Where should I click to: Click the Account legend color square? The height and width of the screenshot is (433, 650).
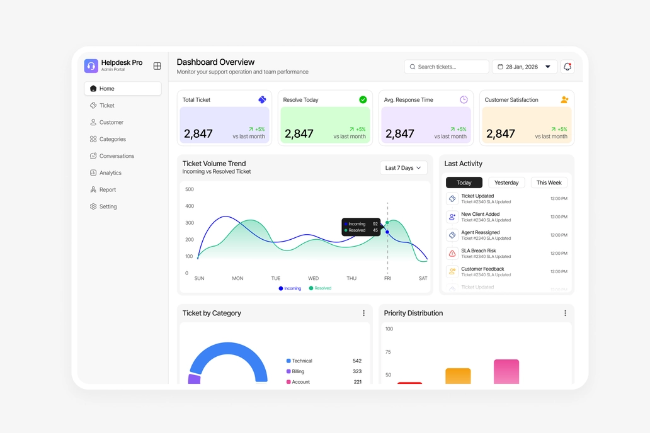[x=288, y=382]
